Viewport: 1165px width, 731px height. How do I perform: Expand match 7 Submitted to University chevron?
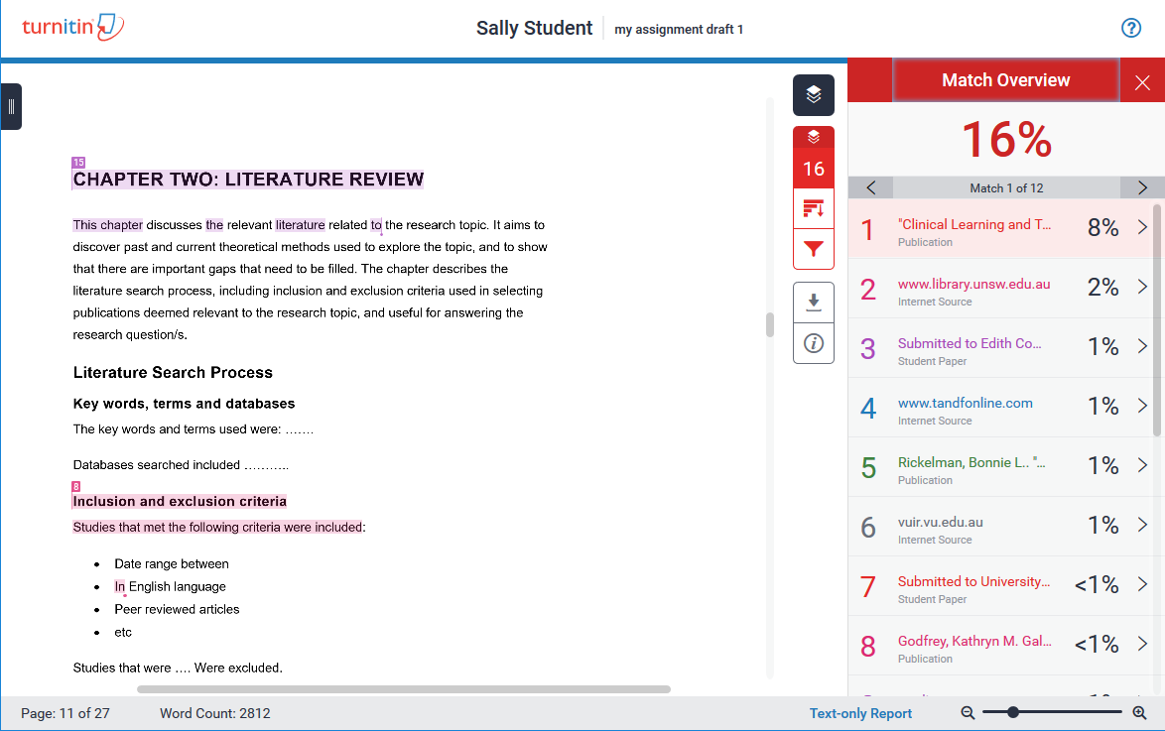coord(1142,584)
